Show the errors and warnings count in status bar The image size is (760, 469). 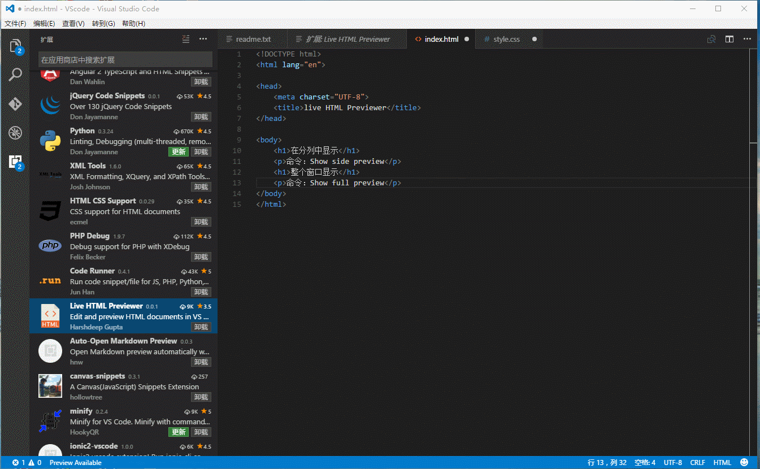pyautogui.click(x=27, y=463)
